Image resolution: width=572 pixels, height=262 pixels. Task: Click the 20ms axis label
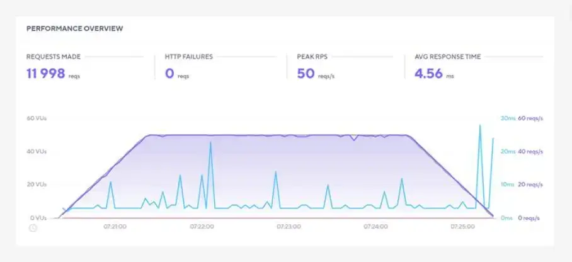click(x=508, y=151)
